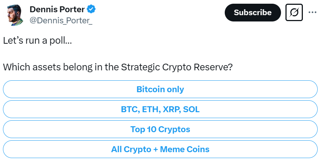Viewport: 321px width, 164px height.
Task: Select the BTC, ETH, XRP, SOL option
Action: 160,109
